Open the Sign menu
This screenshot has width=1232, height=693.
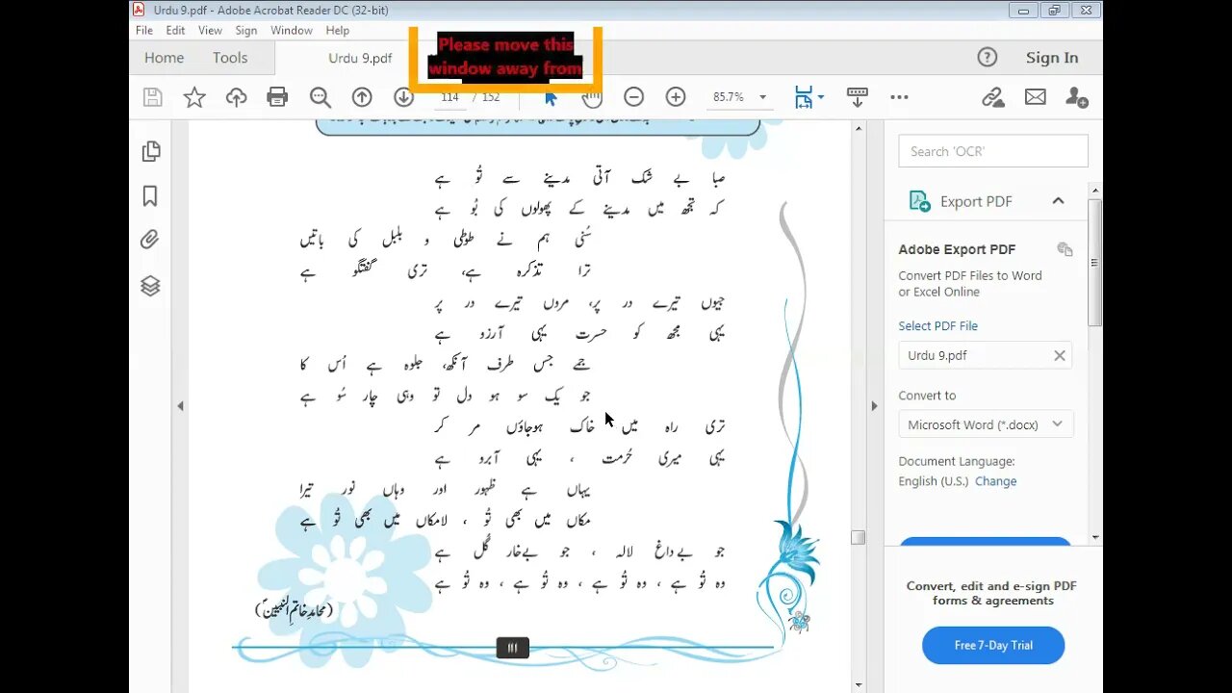(x=246, y=31)
